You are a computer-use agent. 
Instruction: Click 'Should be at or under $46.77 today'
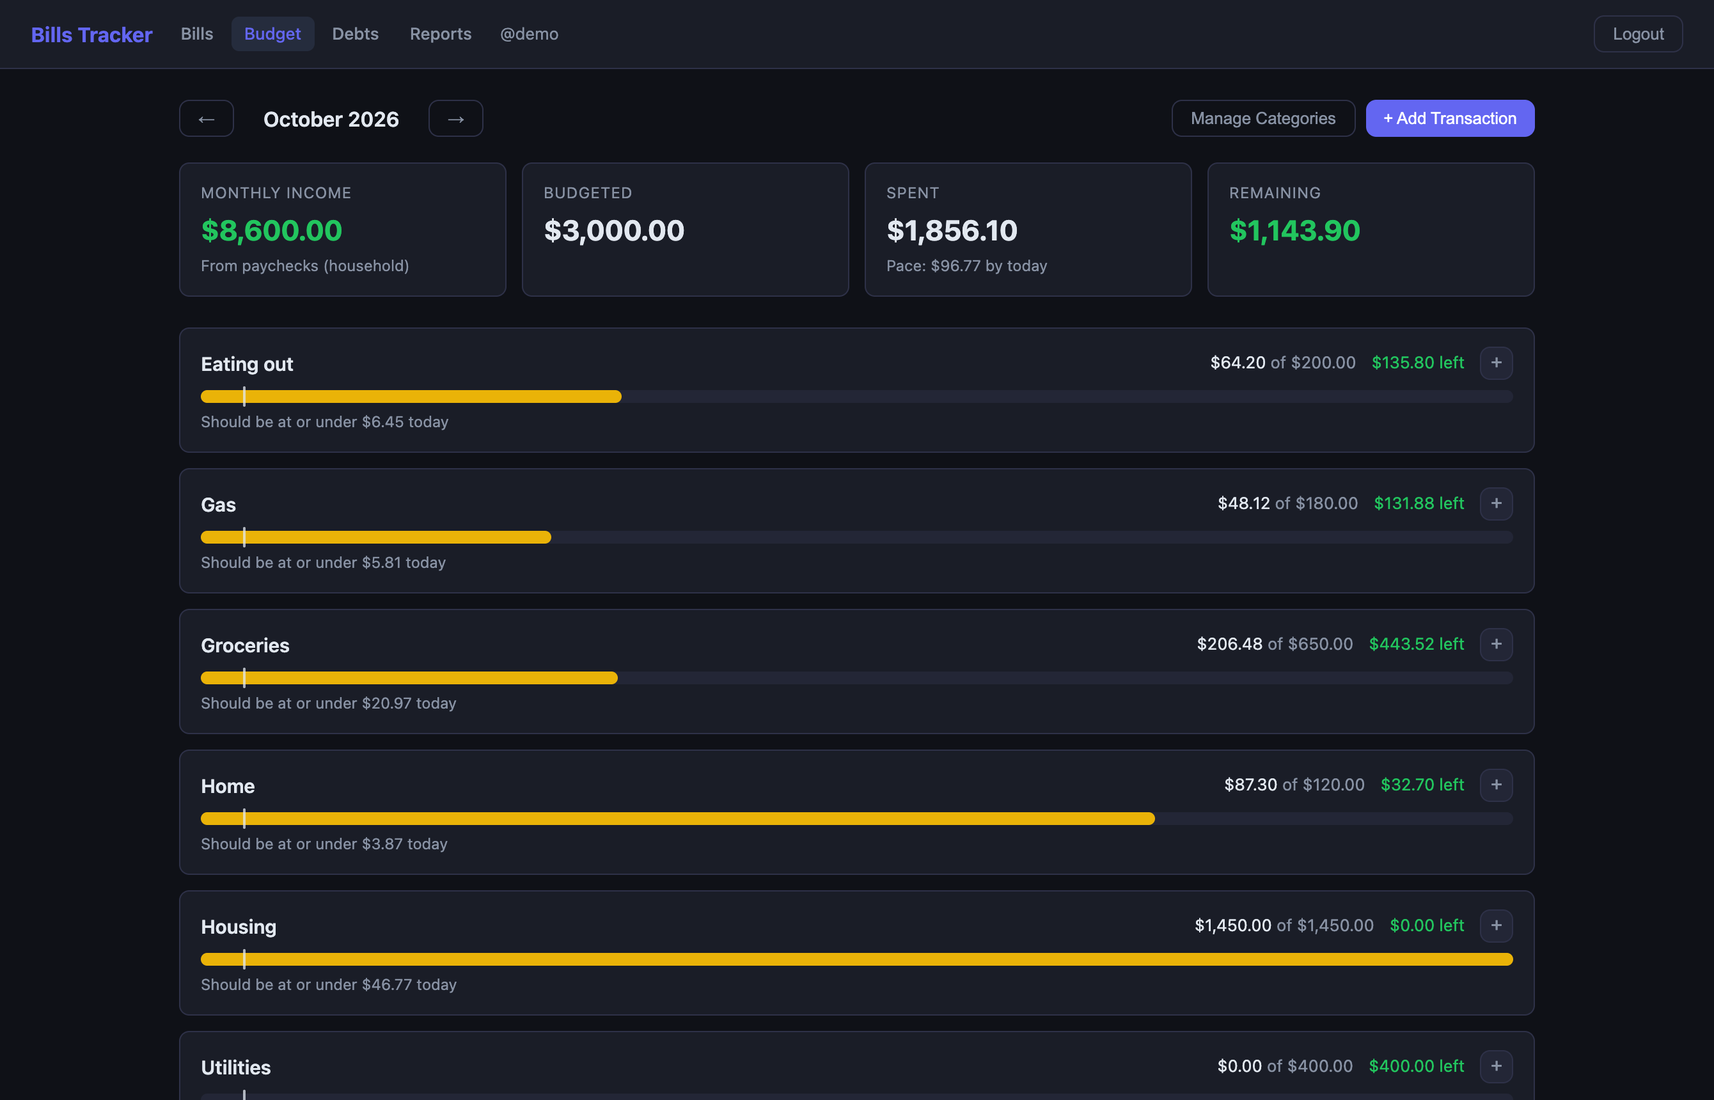(x=329, y=985)
